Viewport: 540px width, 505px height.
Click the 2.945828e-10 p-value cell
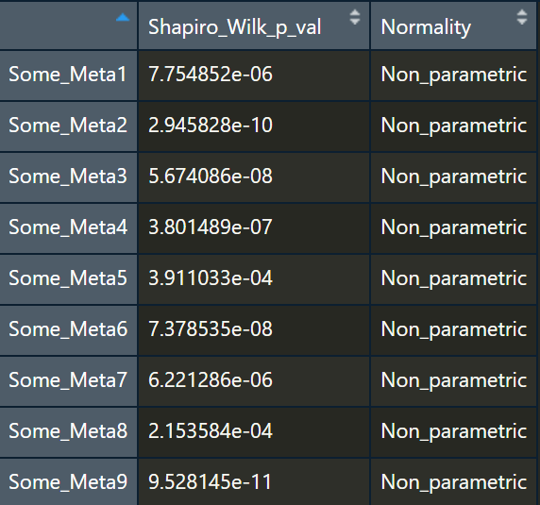(254, 126)
